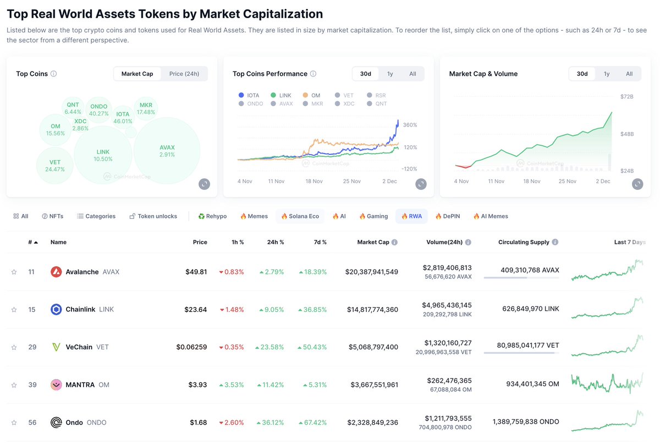
Task: Click the Market Cap column info icon
Action: point(394,242)
